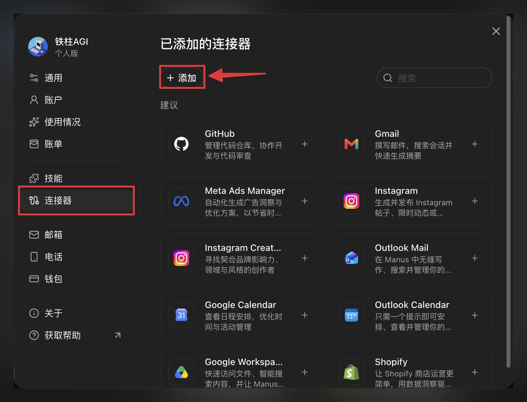This screenshot has height=402, width=527.
Task: Click the Shopify logo icon
Action: click(351, 372)
